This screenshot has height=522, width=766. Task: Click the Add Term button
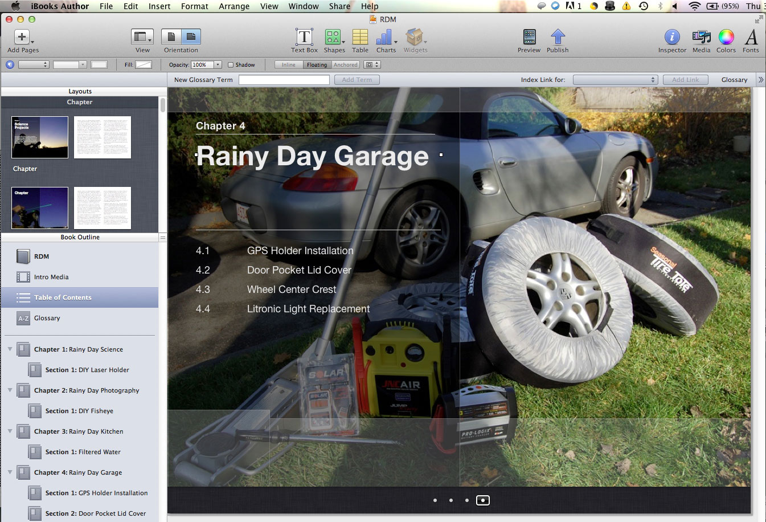(x=357, y=80)
